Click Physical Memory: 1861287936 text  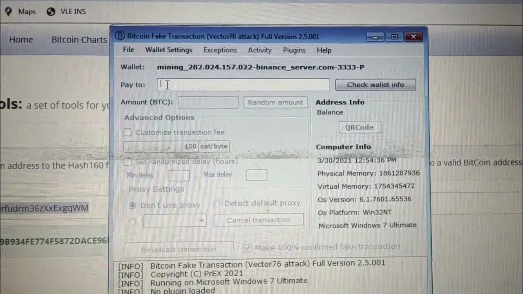click(x=369, y=173)
